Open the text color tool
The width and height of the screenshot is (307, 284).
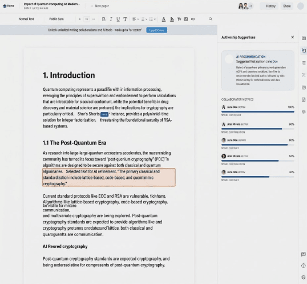point(164,19)
